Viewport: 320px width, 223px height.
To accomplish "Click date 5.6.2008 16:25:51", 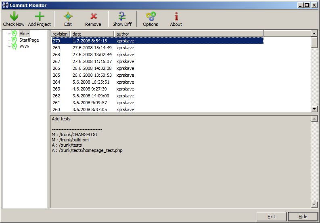I will [91, 82].
